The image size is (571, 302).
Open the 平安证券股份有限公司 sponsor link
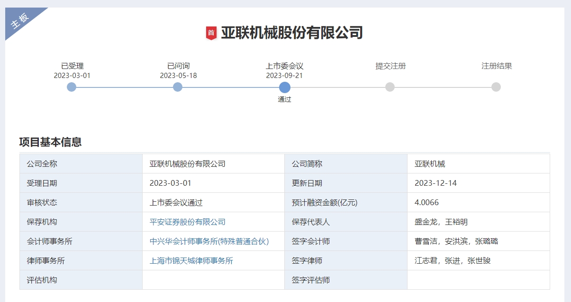coord(188,222)
